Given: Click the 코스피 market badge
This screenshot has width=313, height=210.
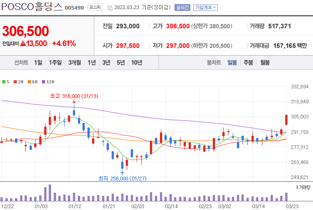Looking at the screenshot, I should pyautogui.click(x=95, y=7).
